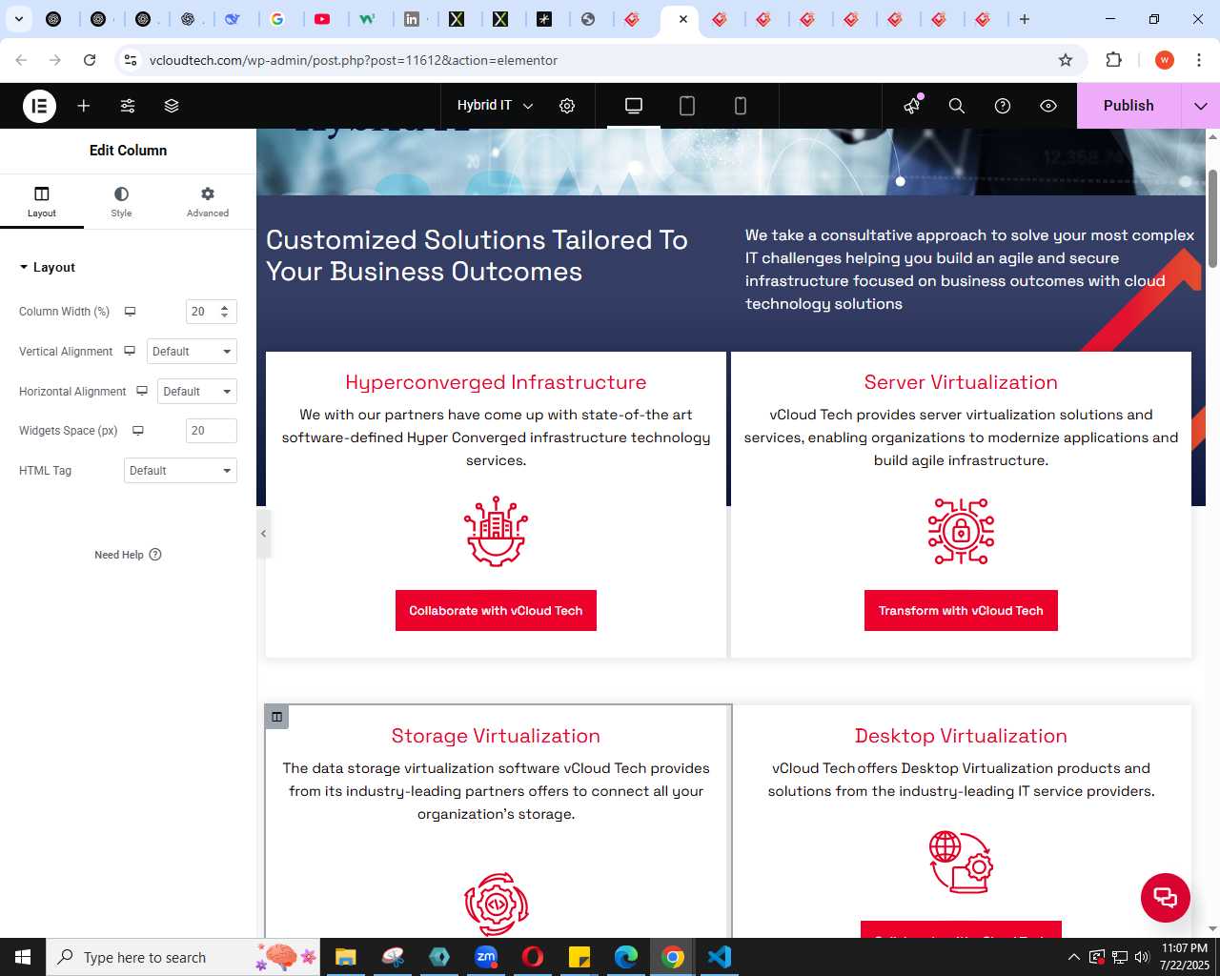Preview changes with the eye icon

click(1048, 106)
